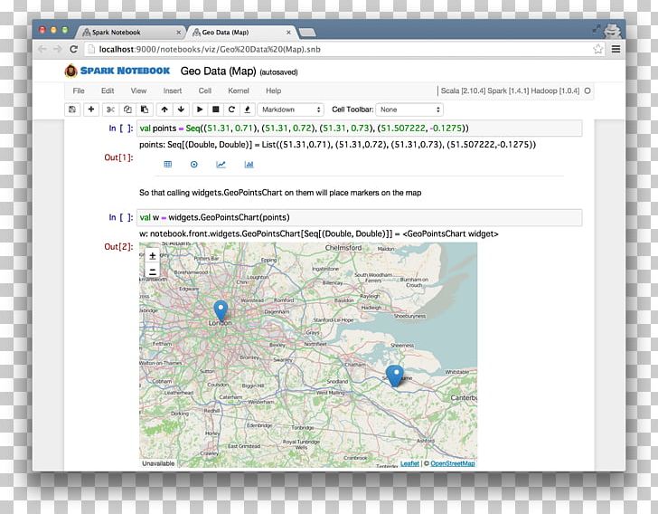Click the notebook title Geo Data (Map)
Screen dimensions: 658x514
pos(218,71)
